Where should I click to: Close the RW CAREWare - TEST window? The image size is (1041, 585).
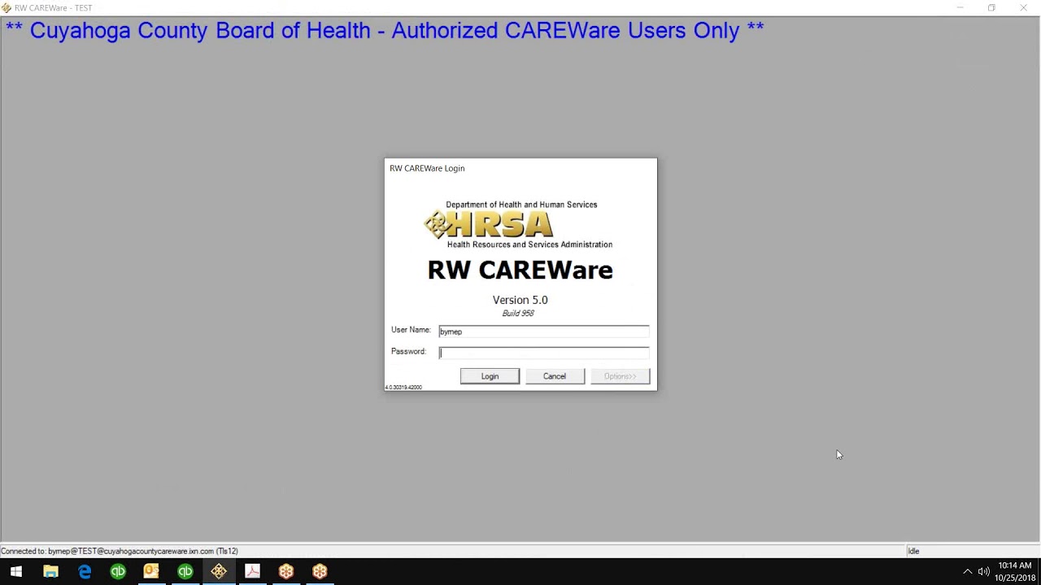point(1024,7)
